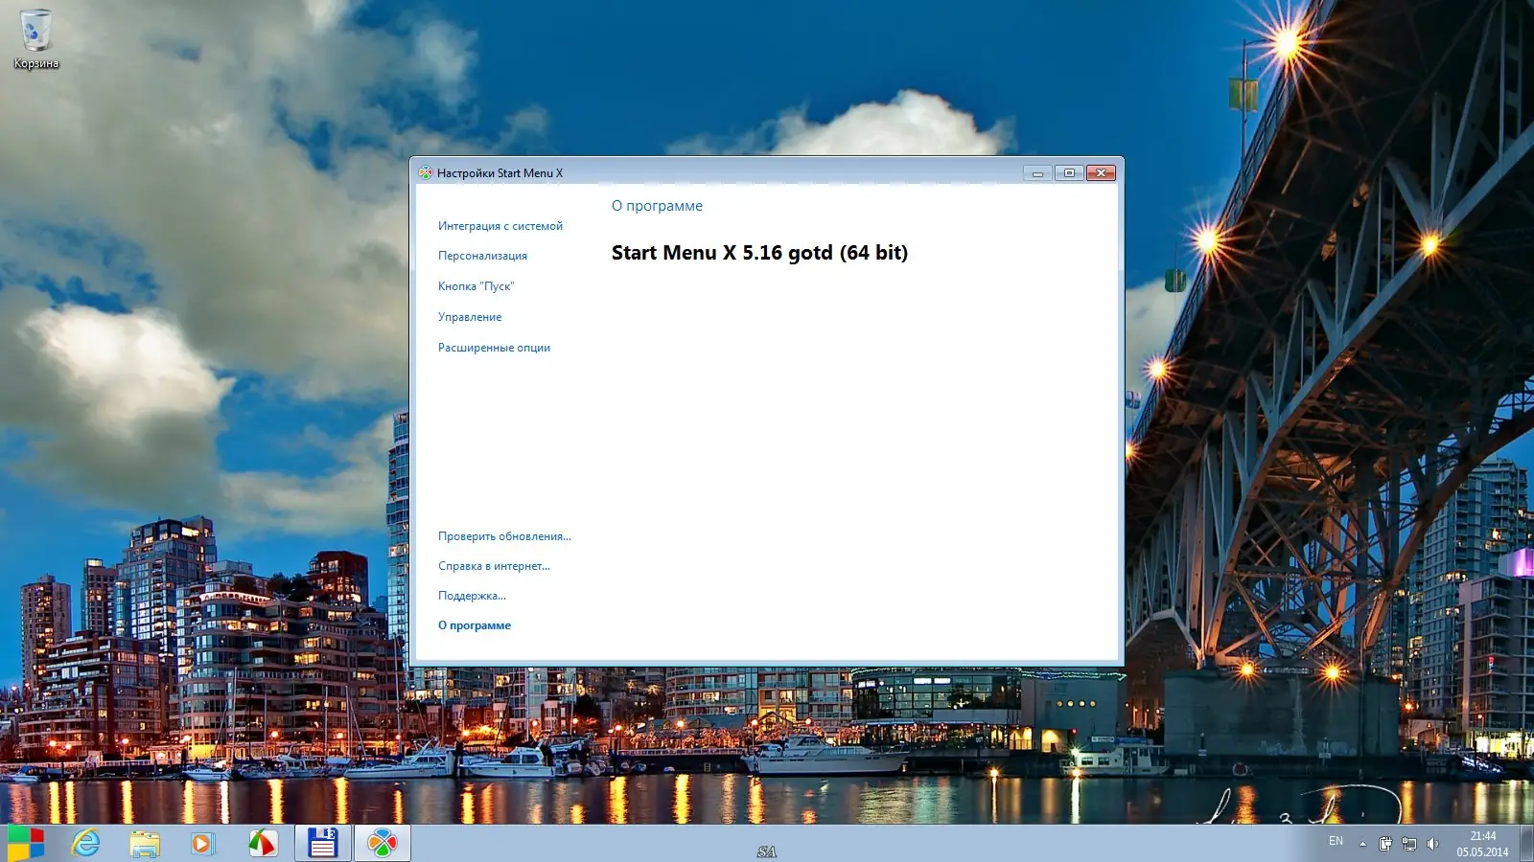The height and width of the screenshot is (862, 1534).
Task: Click the Start Menu X 5.16 version text
Action: [759, 253]
